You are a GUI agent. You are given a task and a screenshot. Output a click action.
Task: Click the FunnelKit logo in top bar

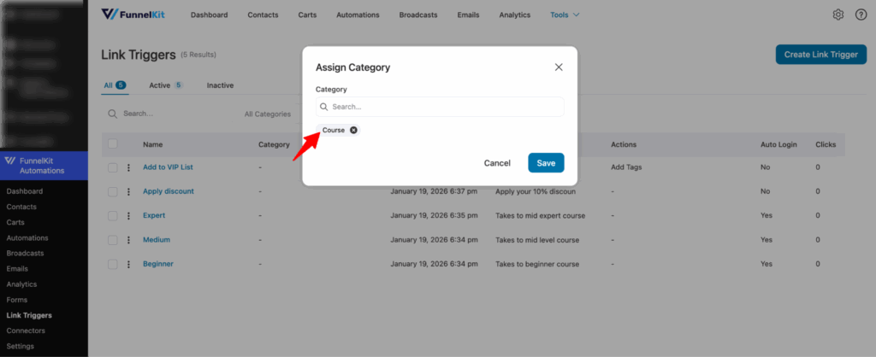(x=133, y=15)
